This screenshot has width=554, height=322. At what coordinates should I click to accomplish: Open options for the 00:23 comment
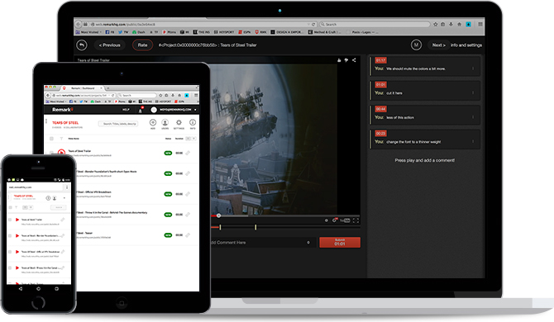pyautogui.click(x=473, y=141)
